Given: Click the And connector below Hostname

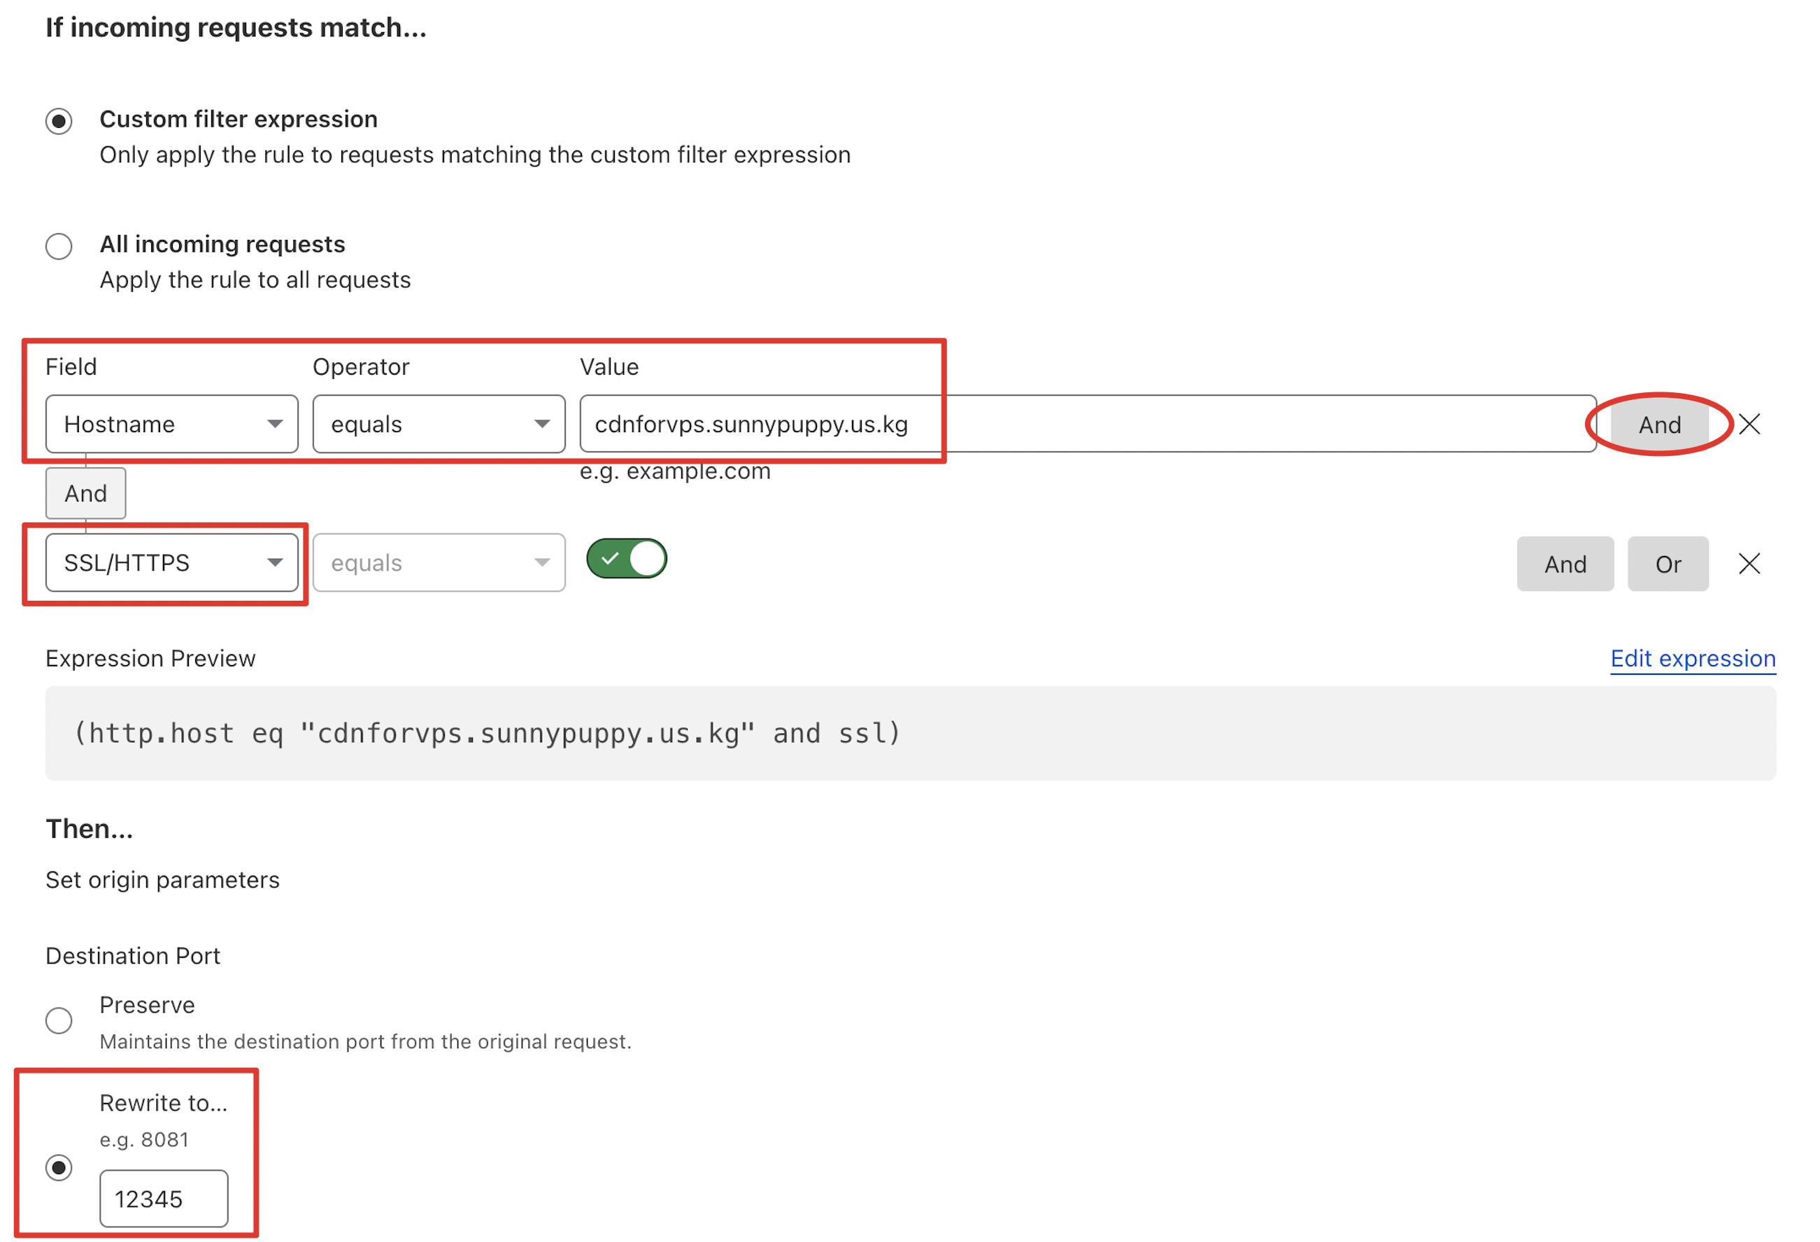Looking at the screenshot, I should click(85, 492).
